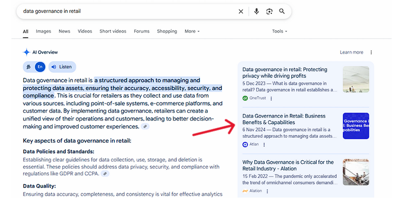Play the overview with Listen button
The width and height of the screenshot is (416, 212).
[x=62, y=67]
